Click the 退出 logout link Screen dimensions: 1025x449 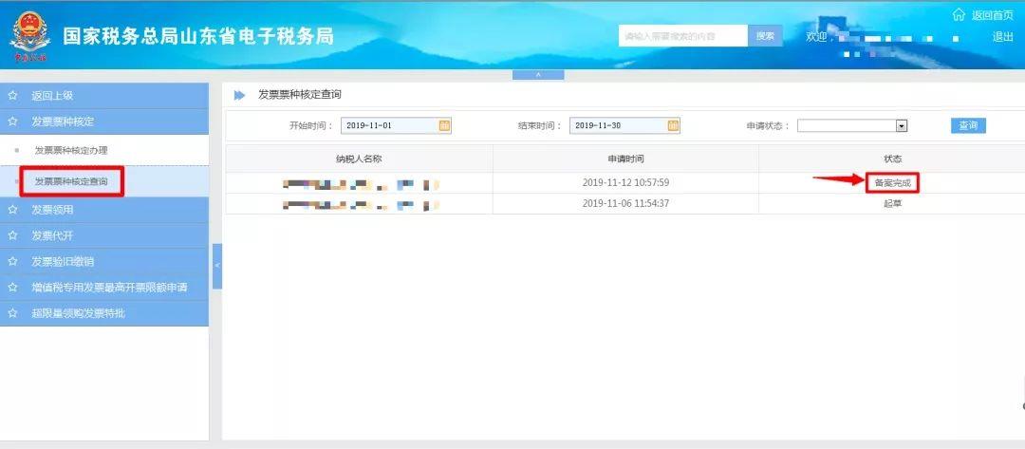point(1002,36)
